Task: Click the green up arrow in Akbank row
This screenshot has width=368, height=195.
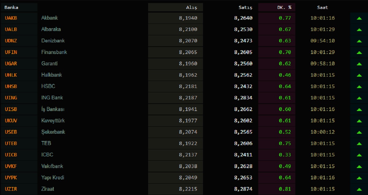Action: (359, 18)
